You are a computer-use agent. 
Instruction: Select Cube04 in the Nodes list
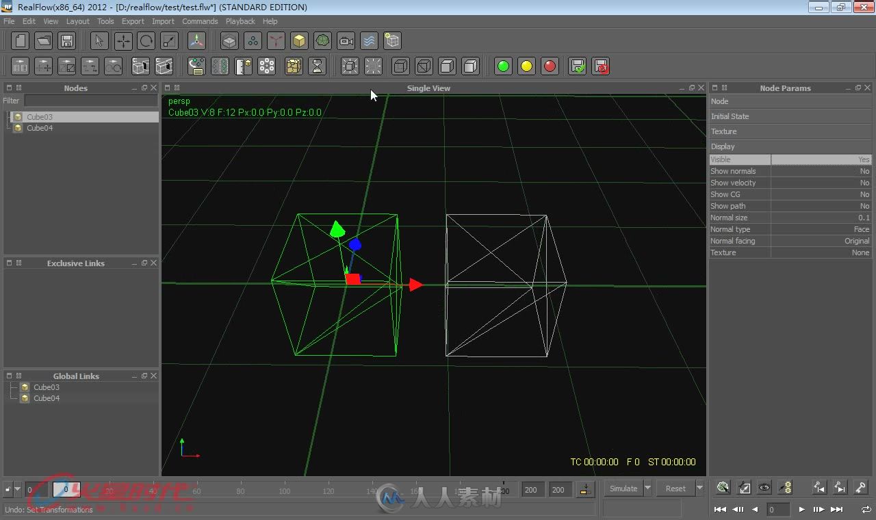[x=40, y=128]
